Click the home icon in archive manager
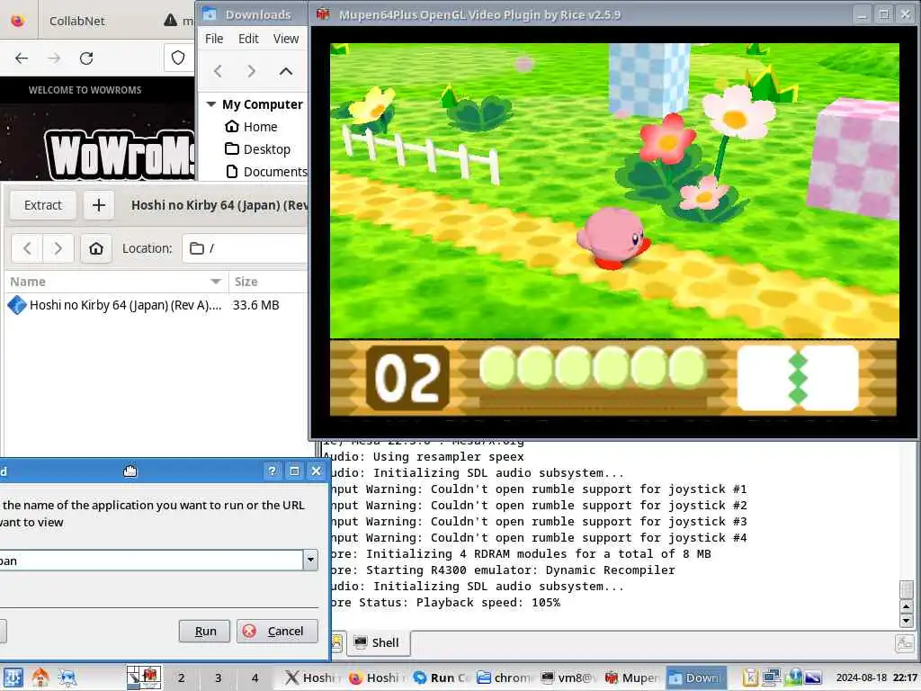Viewport: 921px width, 691px height. click(96, 248)
